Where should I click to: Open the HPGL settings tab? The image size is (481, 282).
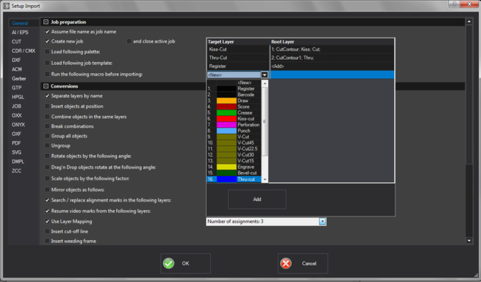(x=18, y=97)
